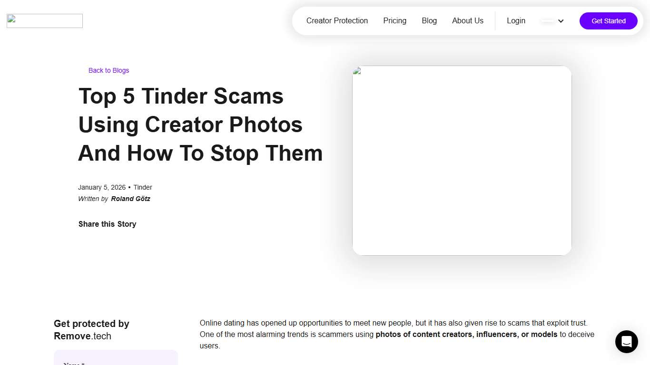Navigate to About Us
The height and width of the screenshot is (365, 650).
click(x=468, y=21)
